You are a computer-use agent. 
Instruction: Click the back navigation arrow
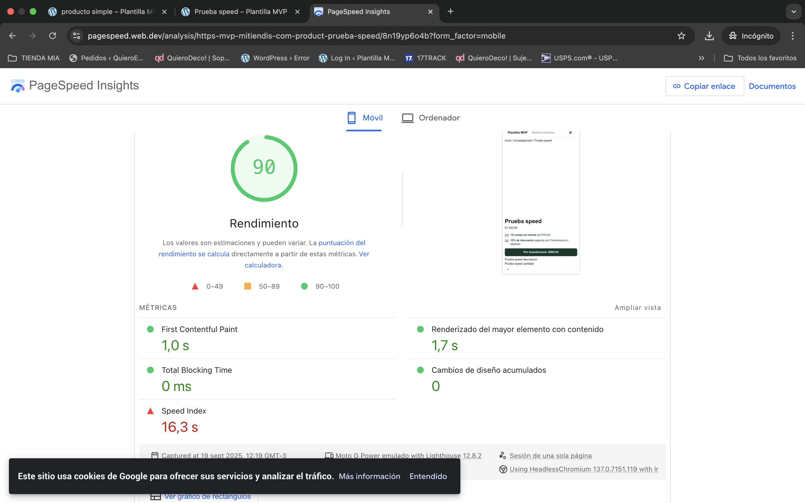[x=12, y=36]
